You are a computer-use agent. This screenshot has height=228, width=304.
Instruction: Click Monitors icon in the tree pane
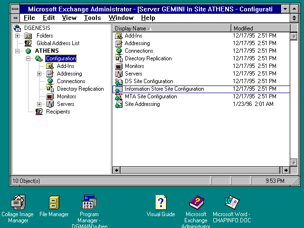point(50,96)
